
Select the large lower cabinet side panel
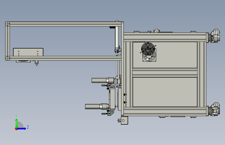coord(165,92)
